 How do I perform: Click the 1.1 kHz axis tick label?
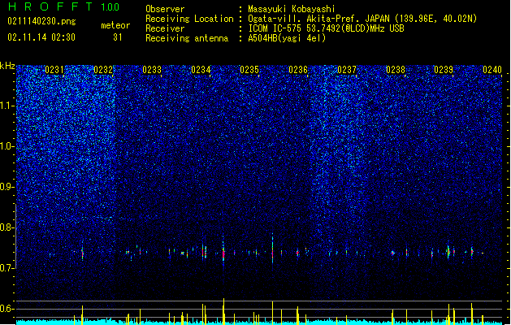7,106
